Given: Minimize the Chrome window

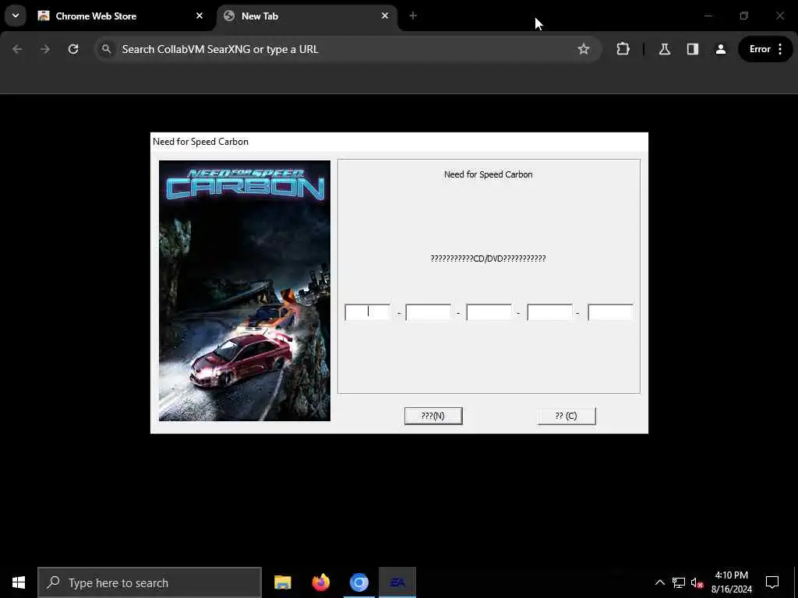Looking at the screenshot, I should point(708,16).
